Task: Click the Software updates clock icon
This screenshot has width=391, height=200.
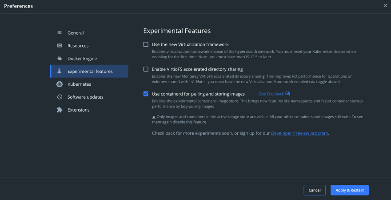Action: pos(60,97)
